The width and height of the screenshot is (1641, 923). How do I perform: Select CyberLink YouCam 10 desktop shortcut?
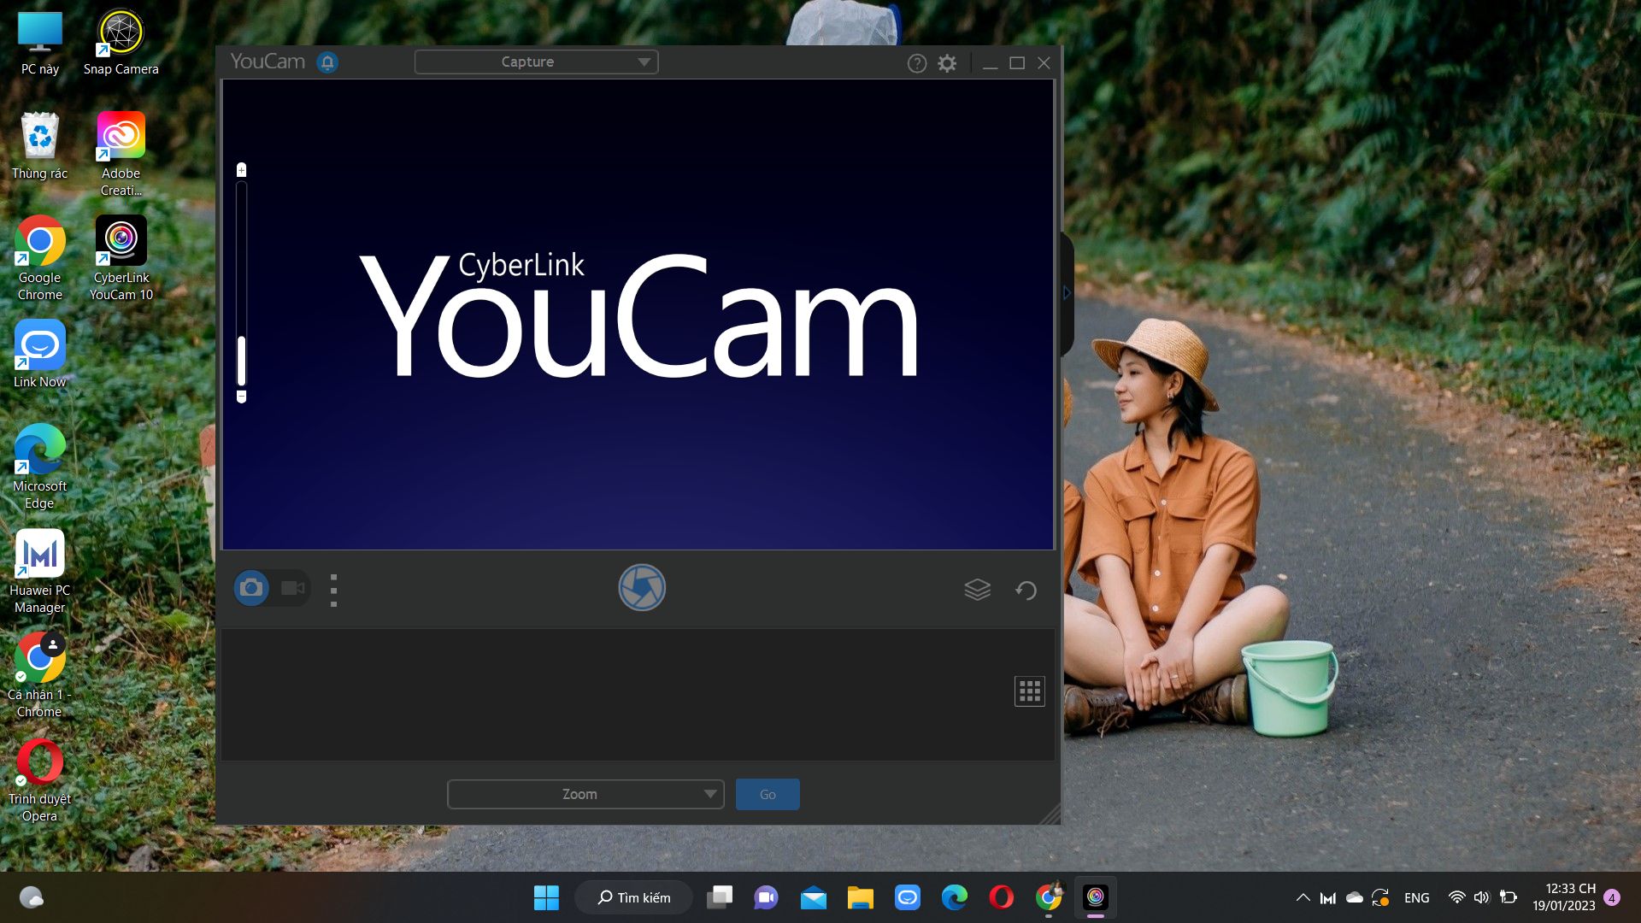[x=121, y=259]
